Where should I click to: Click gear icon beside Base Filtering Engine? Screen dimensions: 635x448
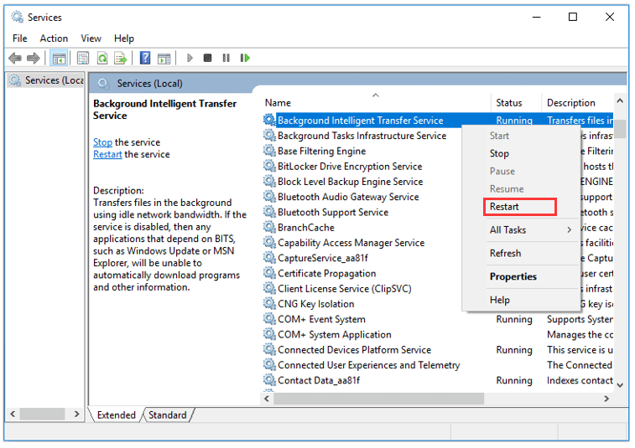tap(269, 151)
